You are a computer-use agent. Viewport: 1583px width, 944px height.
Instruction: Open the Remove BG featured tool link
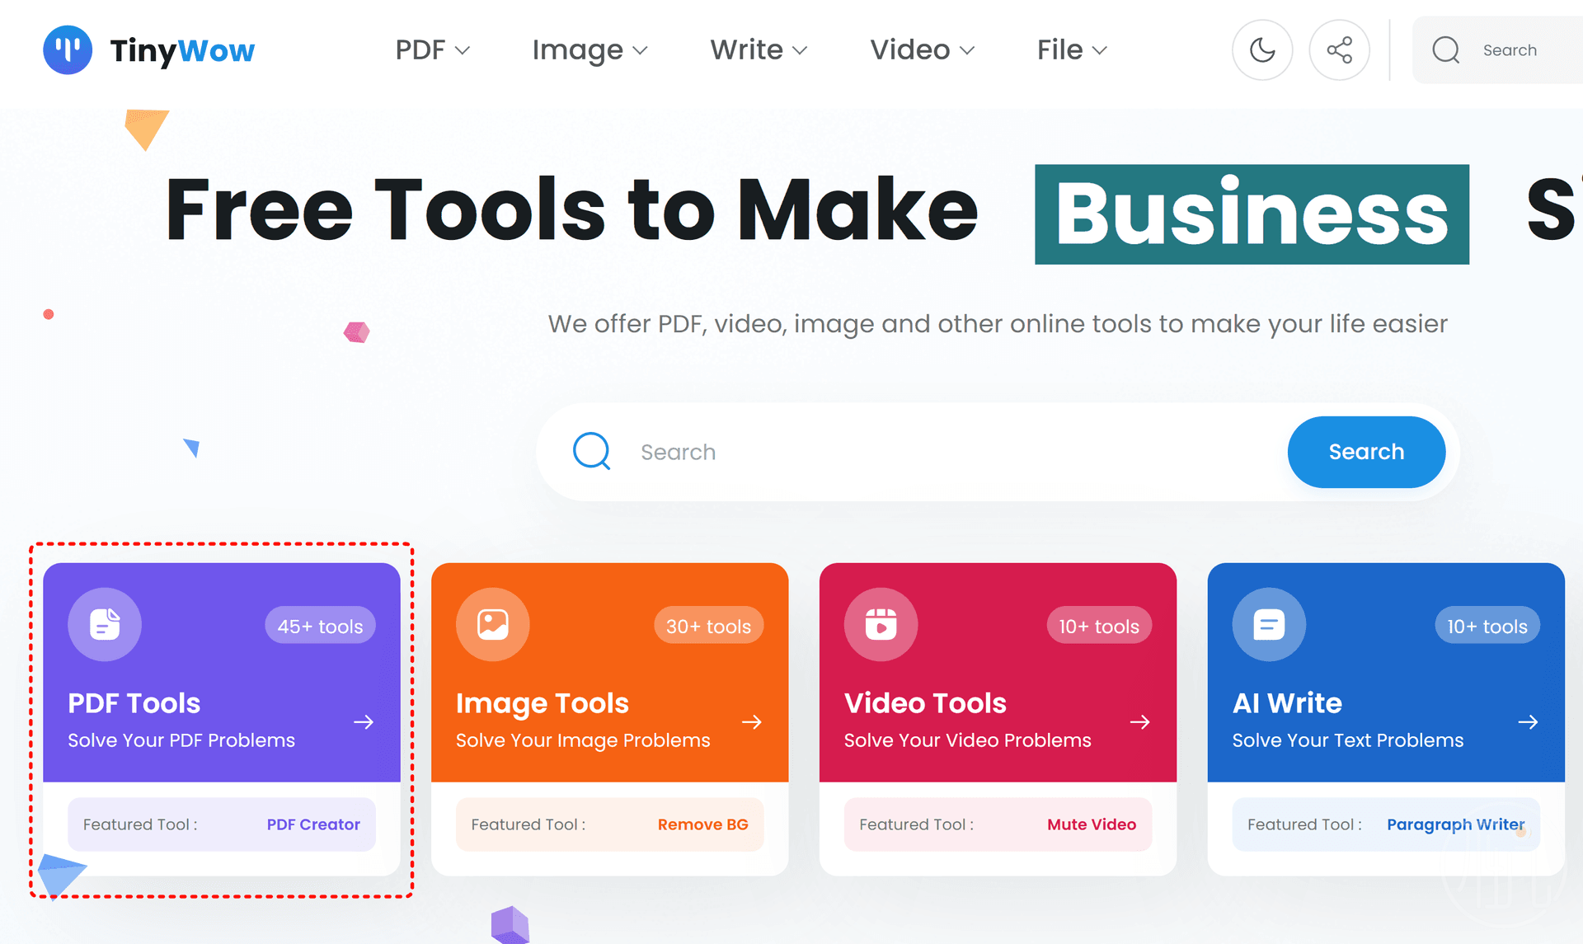pos(702,824)
